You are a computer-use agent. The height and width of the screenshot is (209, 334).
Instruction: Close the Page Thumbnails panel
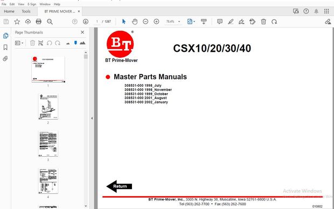82,32
